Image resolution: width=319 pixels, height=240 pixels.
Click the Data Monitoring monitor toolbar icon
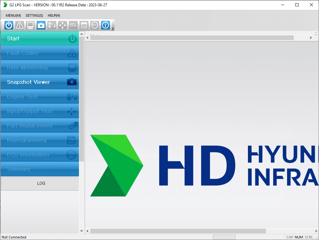click(30, 25)
